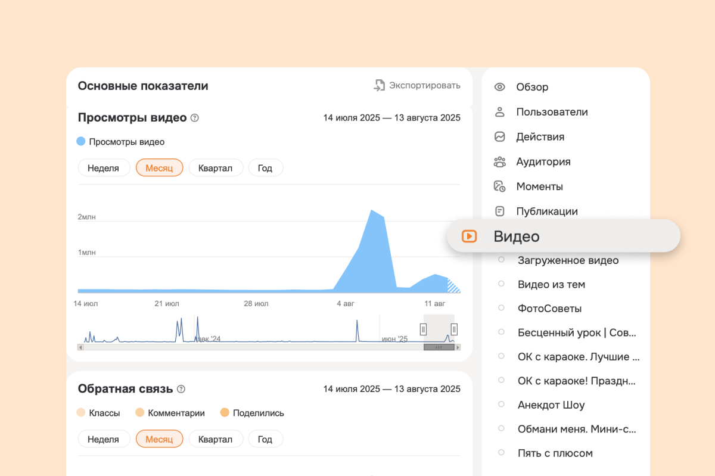Open ОК с караоке! Праздн... subsection

pyautogui.click(x=576, y=381)
